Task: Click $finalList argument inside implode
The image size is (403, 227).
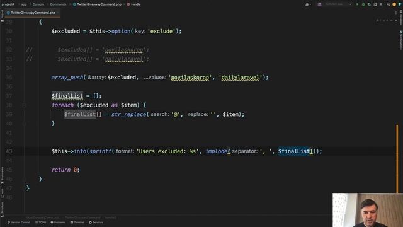Action: point(294,151)
